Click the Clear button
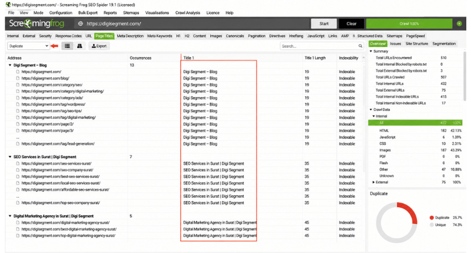The width and height of the screenshot is (471, 253). coord(351,24)
